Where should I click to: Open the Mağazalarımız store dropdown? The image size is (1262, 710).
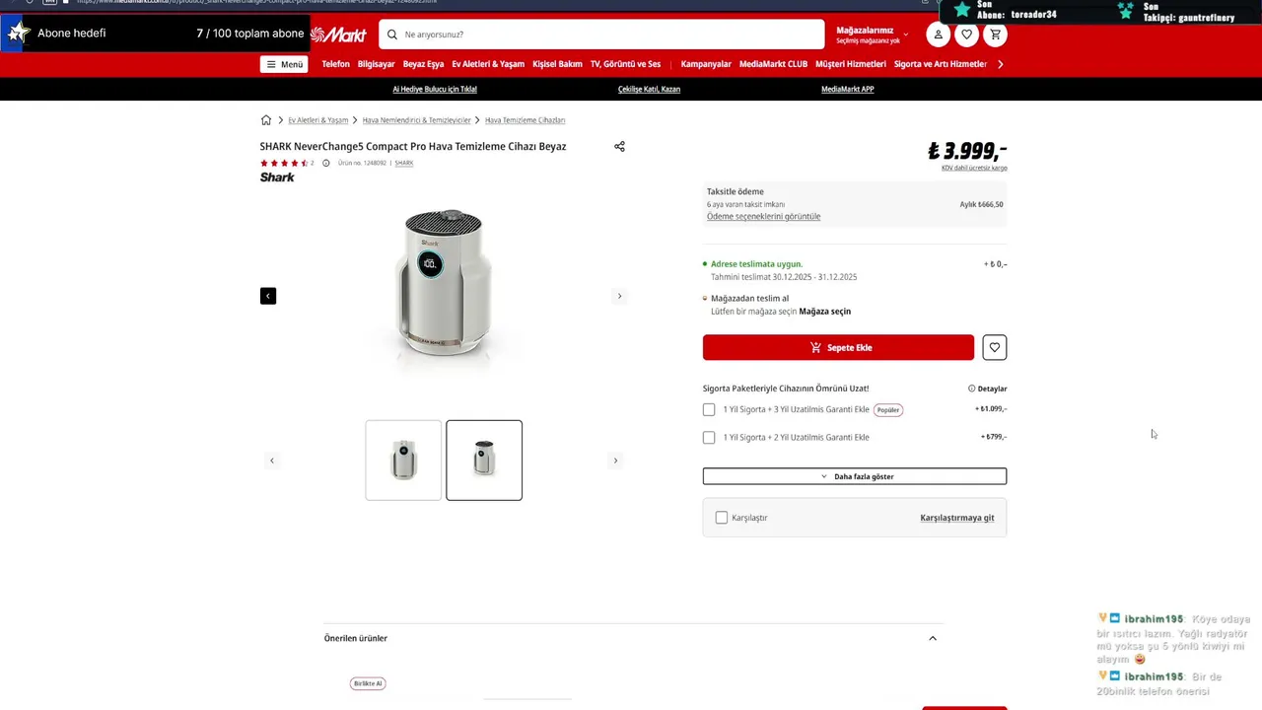(x=873, y=35)
